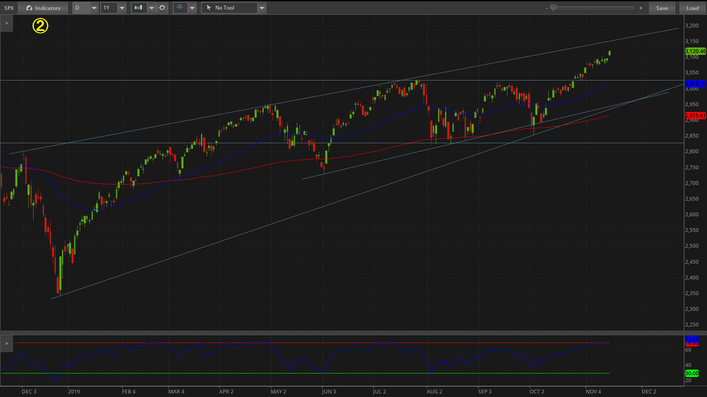
Task: Click the arrow pointer in the No Tool selector
Action: coord(209,7)
